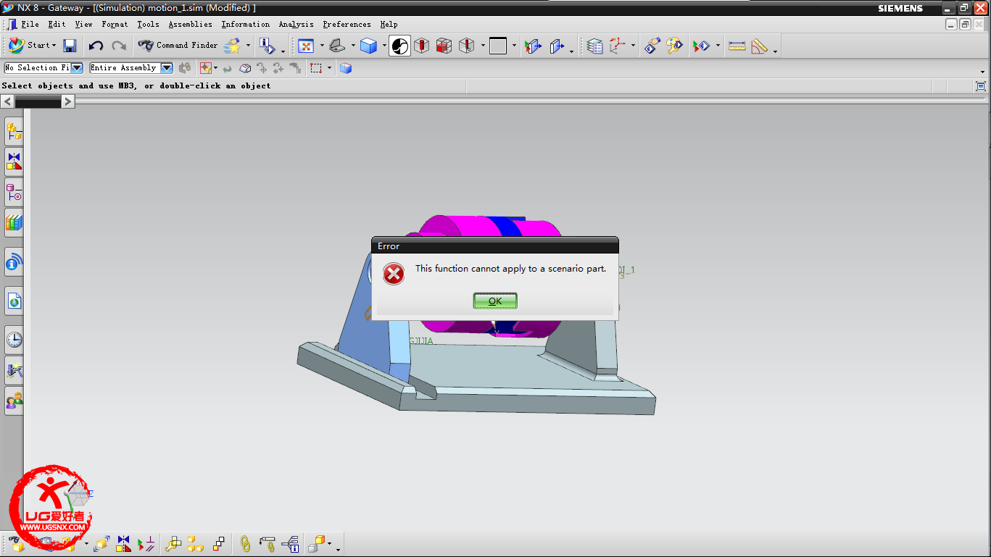This screenshot has width=991, height=557.
Task: Open the View menu
Action: click(83, 24)
